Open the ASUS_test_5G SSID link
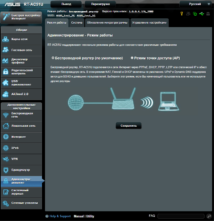The width and height of the screenshot is (214, 221). [86, 16]
